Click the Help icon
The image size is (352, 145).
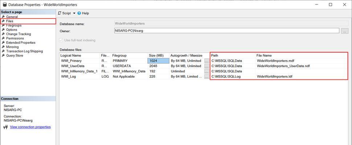tap(79, 13)
